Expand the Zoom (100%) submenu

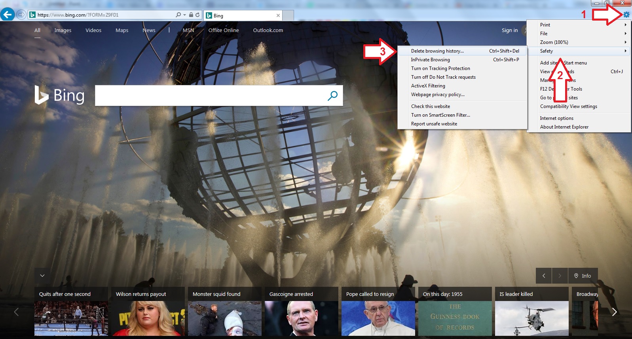pos(579,42)
